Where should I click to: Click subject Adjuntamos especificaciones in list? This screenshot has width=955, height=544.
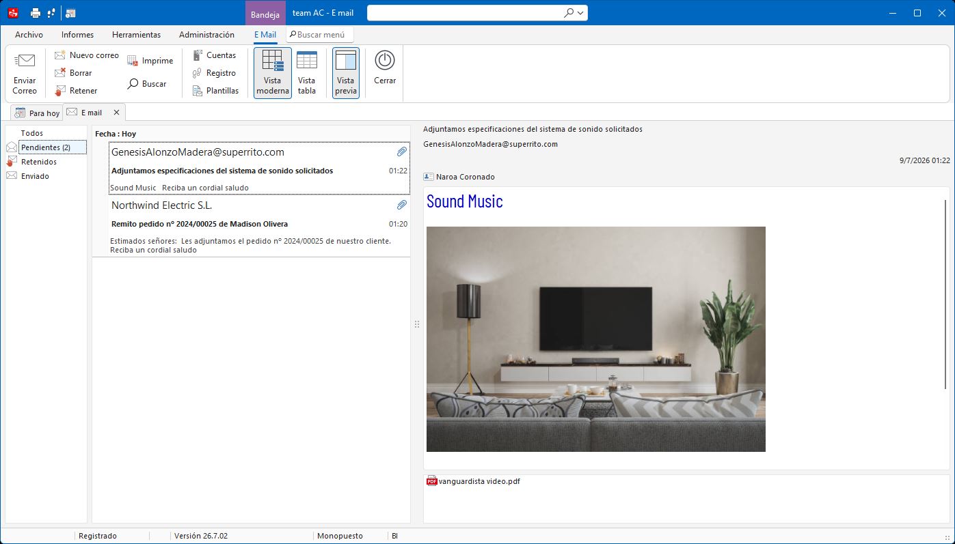(222, 171)
